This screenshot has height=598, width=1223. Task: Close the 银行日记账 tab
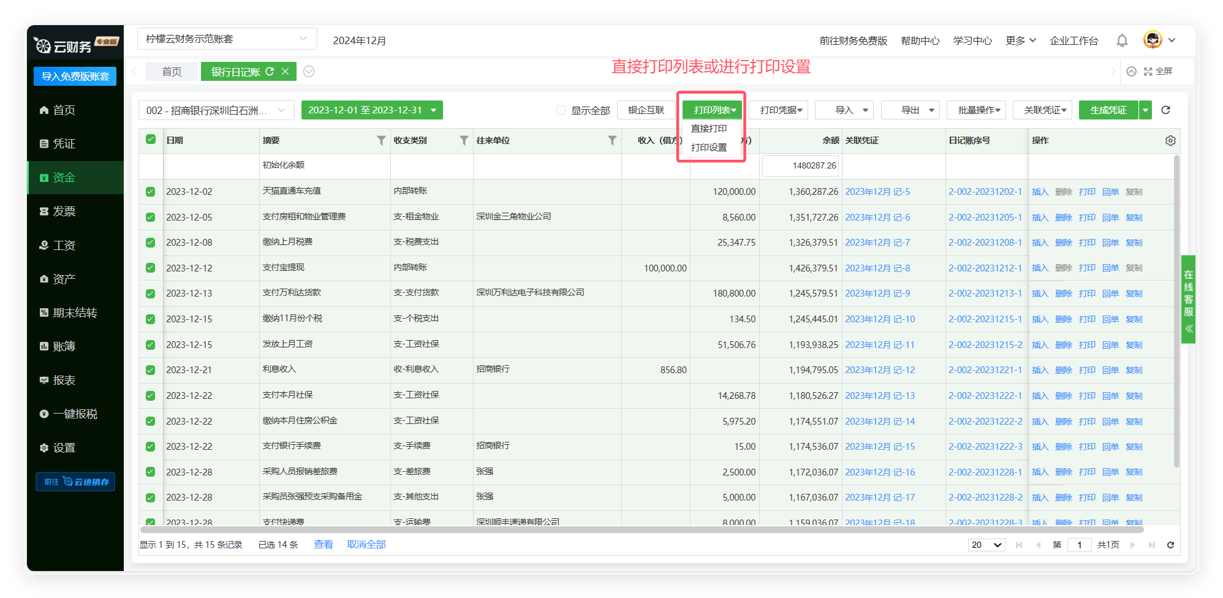tap(285, 72)
